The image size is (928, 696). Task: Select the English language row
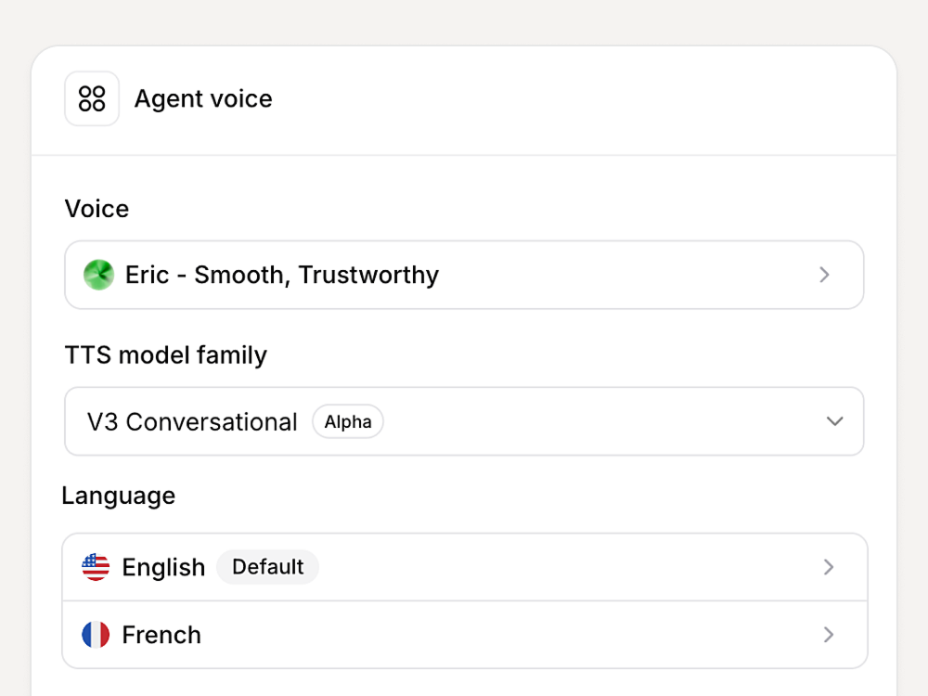coord(557,567)
